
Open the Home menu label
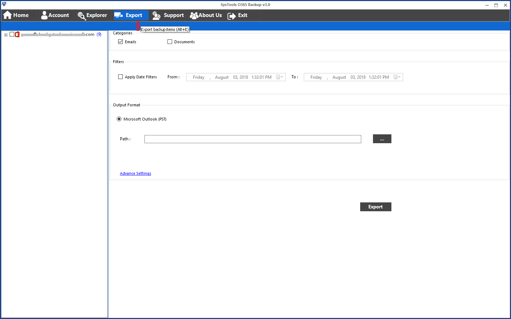click(x=21, y=15)
